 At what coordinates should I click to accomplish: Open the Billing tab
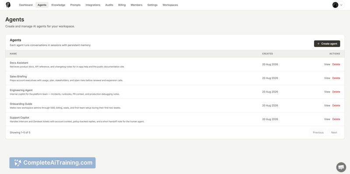point(122,5)
